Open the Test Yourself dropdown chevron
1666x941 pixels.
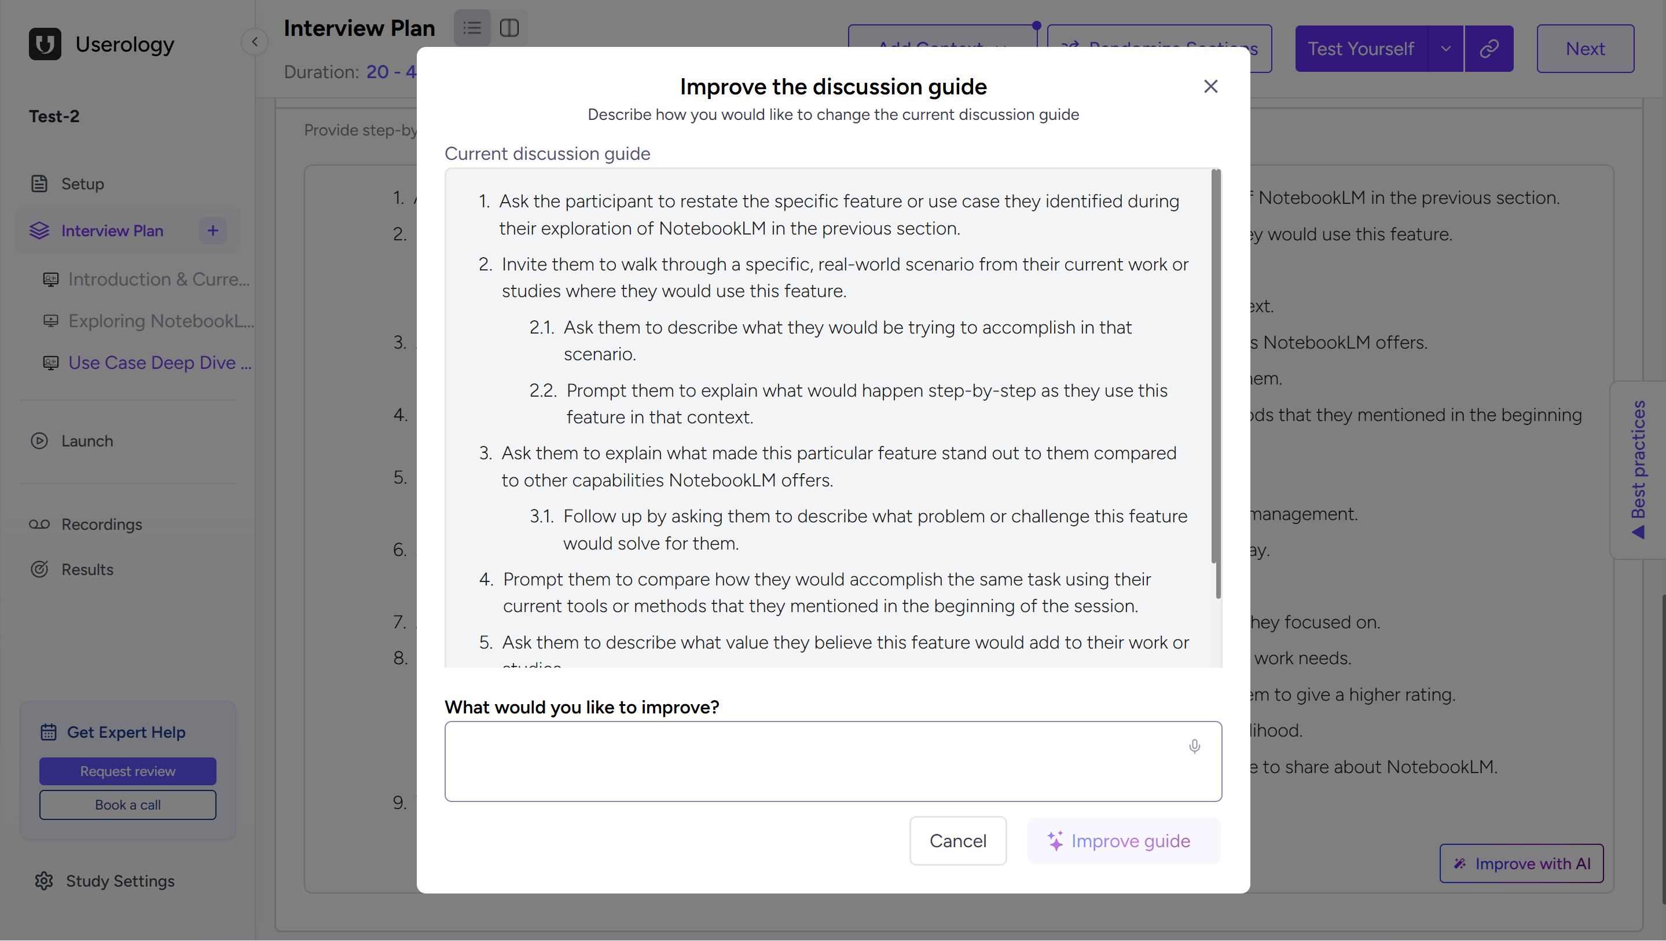coord(1446,48)
